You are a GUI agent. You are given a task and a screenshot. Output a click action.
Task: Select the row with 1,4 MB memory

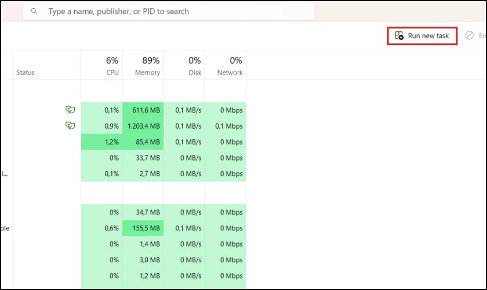pyautogui.click(x=123, y=244)
